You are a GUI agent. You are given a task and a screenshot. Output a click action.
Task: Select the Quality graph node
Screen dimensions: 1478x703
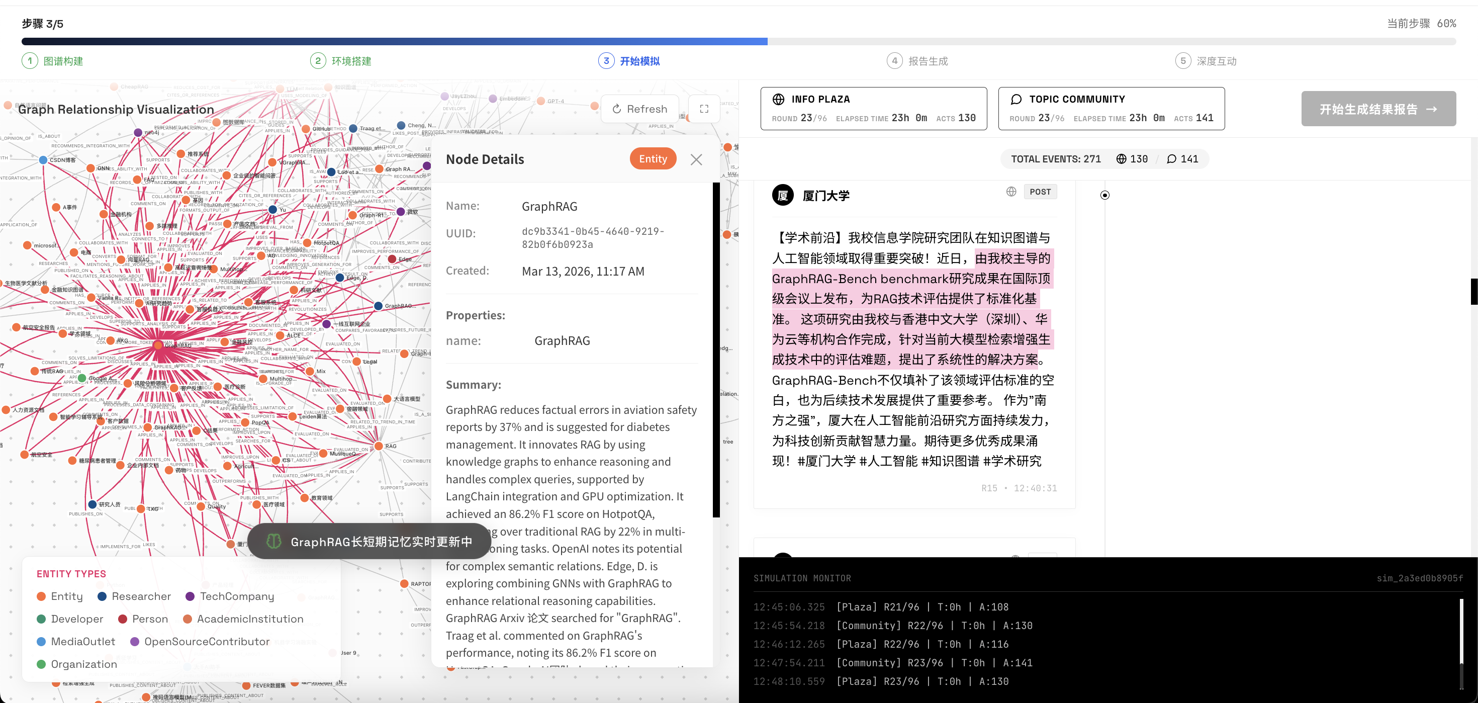pyautogui.click(x=201, y=506)
